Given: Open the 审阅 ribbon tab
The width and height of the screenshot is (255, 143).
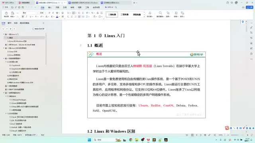Looking at the screenshot, I should [x=73, y=8].
